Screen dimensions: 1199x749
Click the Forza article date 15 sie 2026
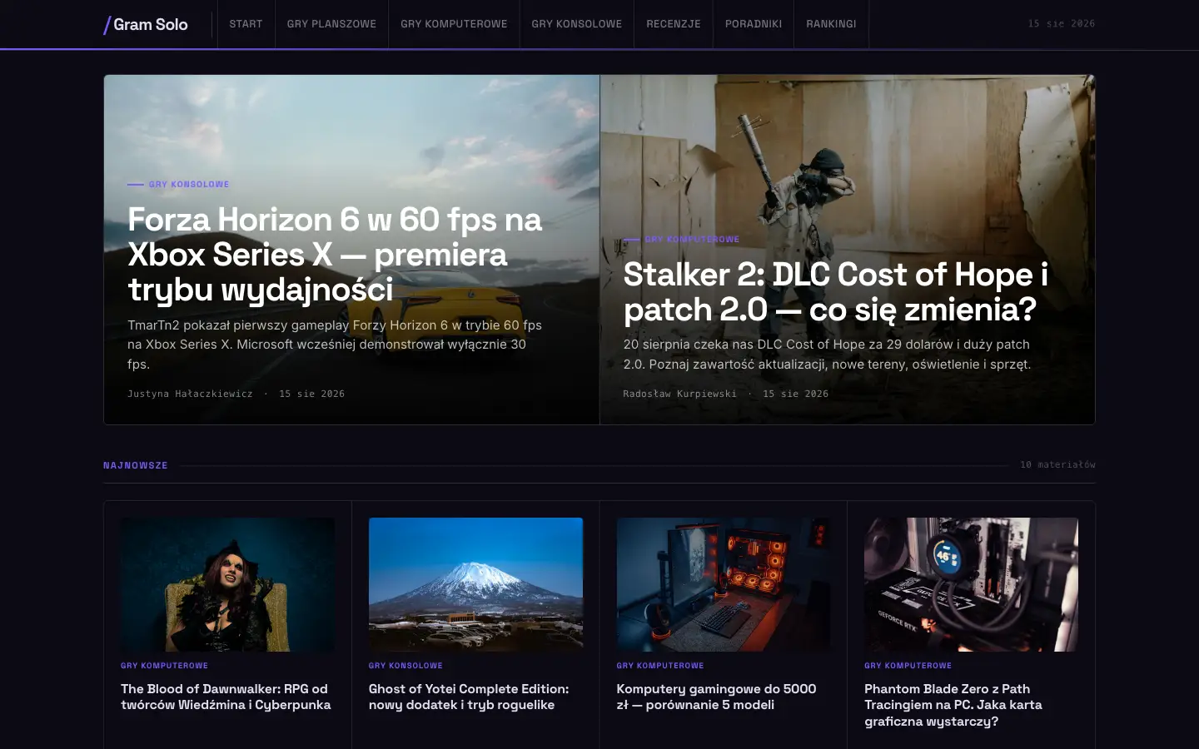point(311,394)
